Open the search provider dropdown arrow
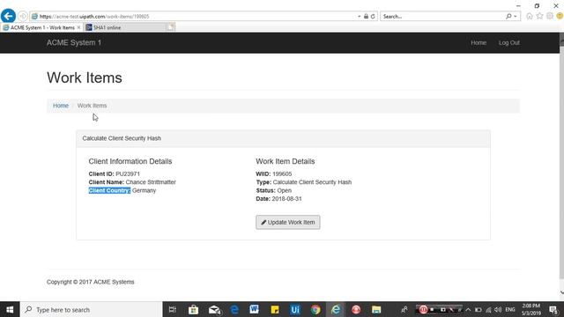The image size is (564, 317). coord(516,16)
